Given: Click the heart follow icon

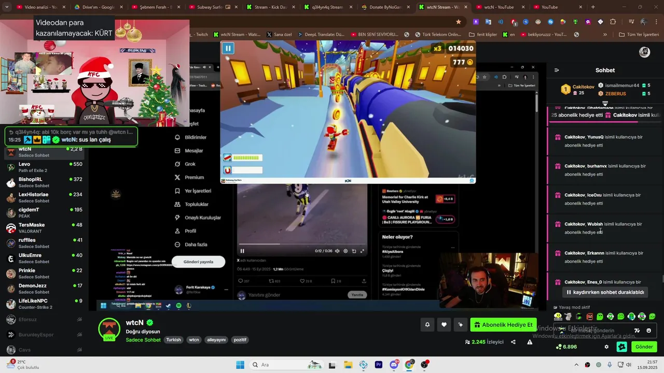Looking at the screenshot, I should click(444, 325).
